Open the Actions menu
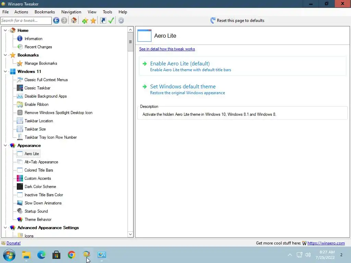Screen dimensions: 351x263 [21, 12]
